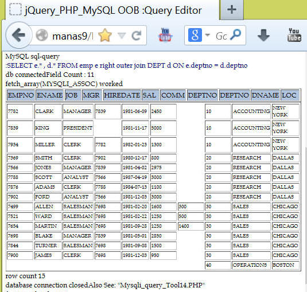Click the MGR column header

(x=92, y=95)
